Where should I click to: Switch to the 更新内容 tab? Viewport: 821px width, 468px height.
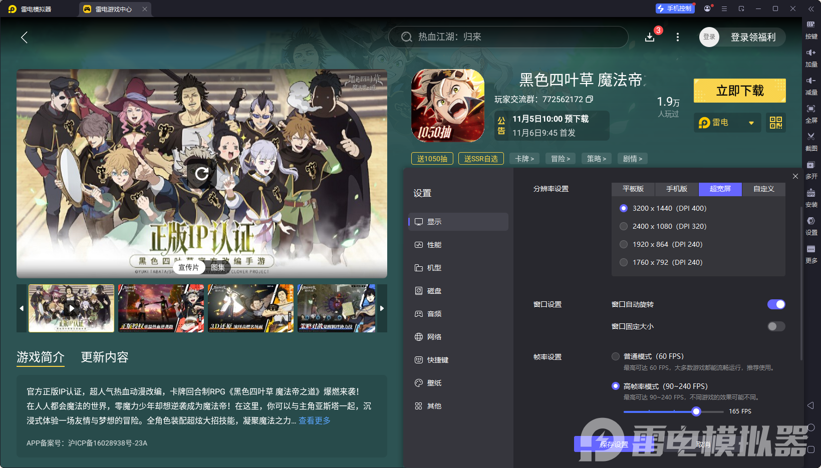point(104,357)
